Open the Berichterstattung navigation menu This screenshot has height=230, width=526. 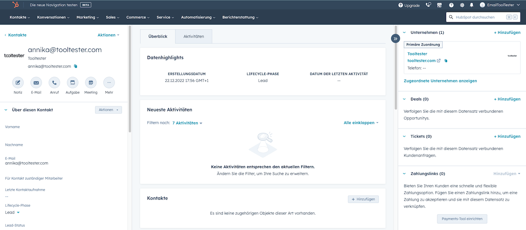[x=240, y=17]
